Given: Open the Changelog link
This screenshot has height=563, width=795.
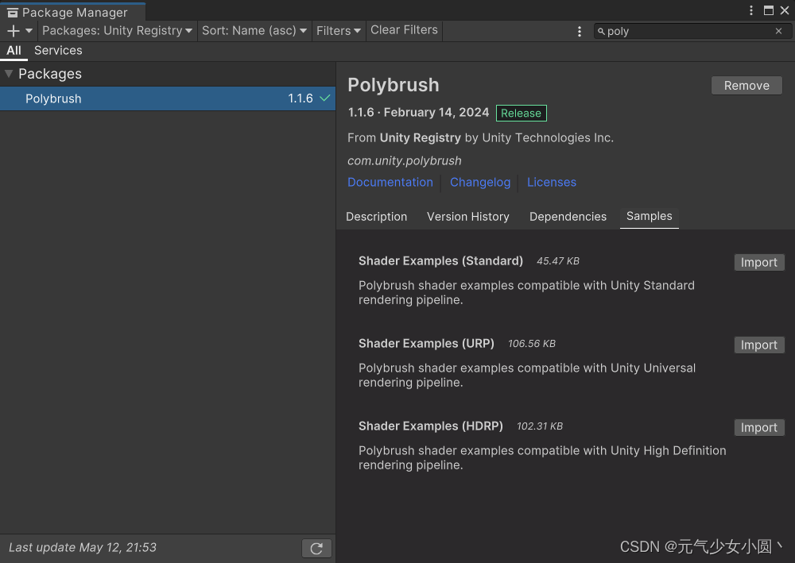Looking at the screenshot, I should (x=480, y=183).
